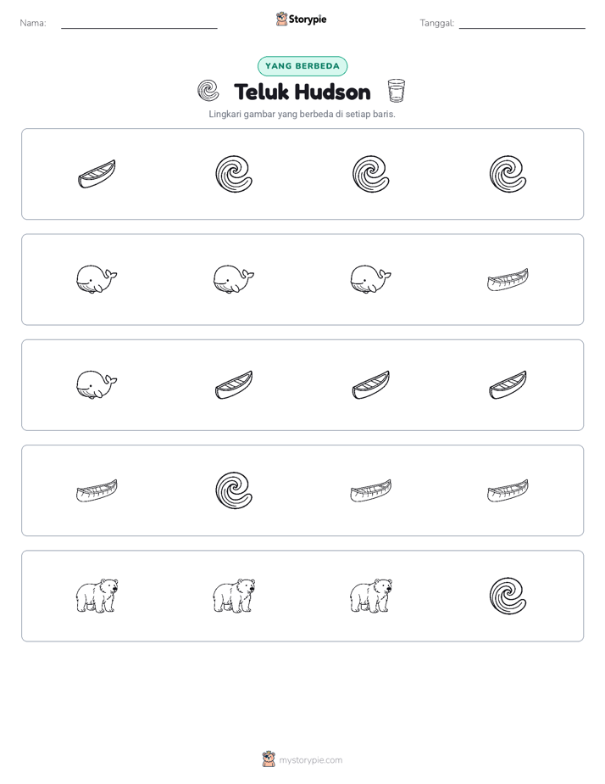Click the middle whale in the second row

[x=234, y=279]
